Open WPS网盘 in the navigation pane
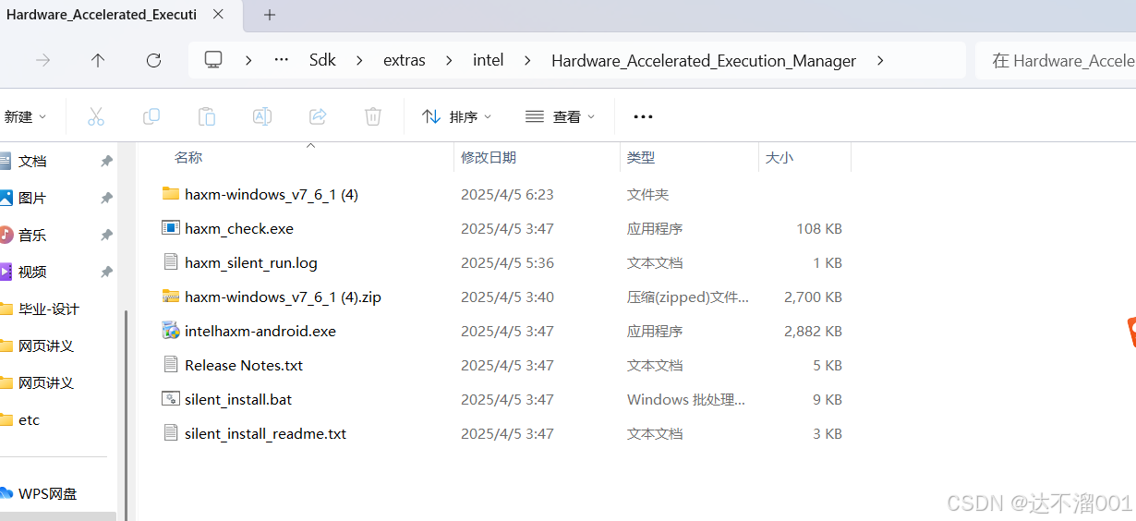The width and height of the screenshot is (1136, 521). pyautogui.click(x=47, y=493)
